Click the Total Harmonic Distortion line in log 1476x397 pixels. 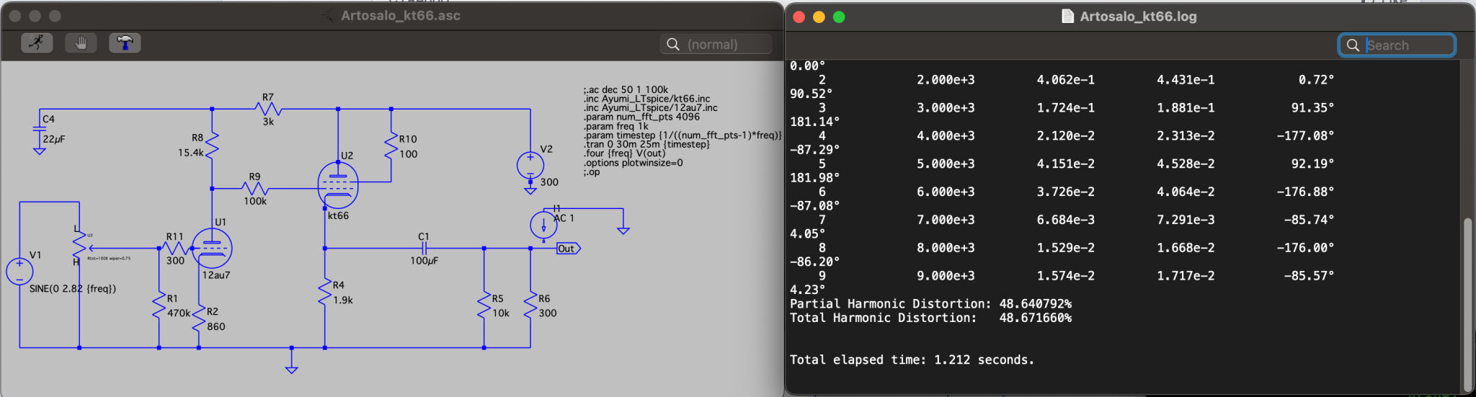click(930, 318)
